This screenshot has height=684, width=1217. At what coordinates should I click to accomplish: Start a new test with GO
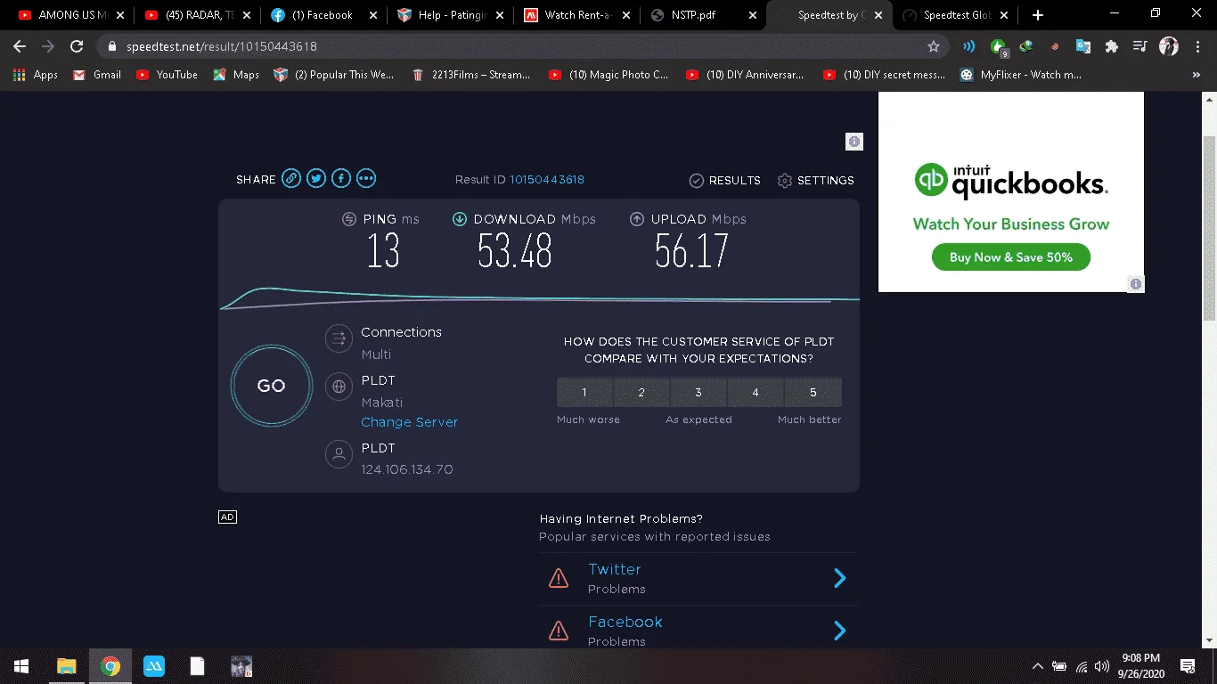272,386
